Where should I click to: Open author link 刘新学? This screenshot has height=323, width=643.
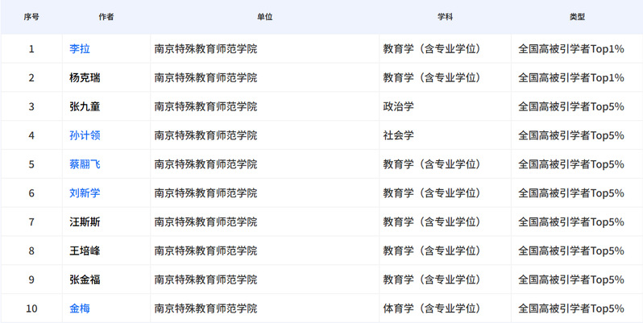[85, 193]
